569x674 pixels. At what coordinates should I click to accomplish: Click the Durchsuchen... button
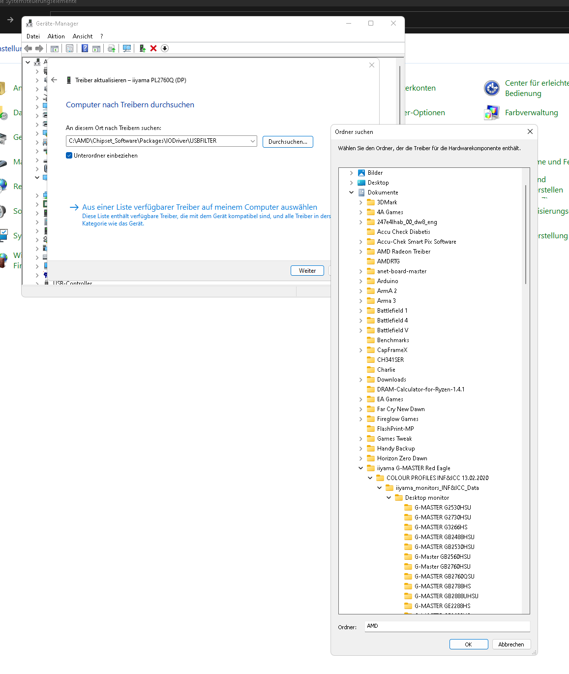pos(288,142)
